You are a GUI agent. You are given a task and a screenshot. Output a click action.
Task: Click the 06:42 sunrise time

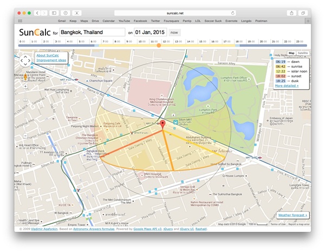click(x=281, y=66)
